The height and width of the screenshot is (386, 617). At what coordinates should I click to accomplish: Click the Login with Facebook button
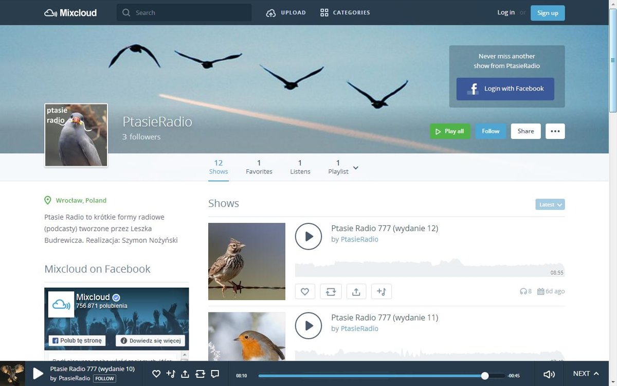click(x=505, y=89)
